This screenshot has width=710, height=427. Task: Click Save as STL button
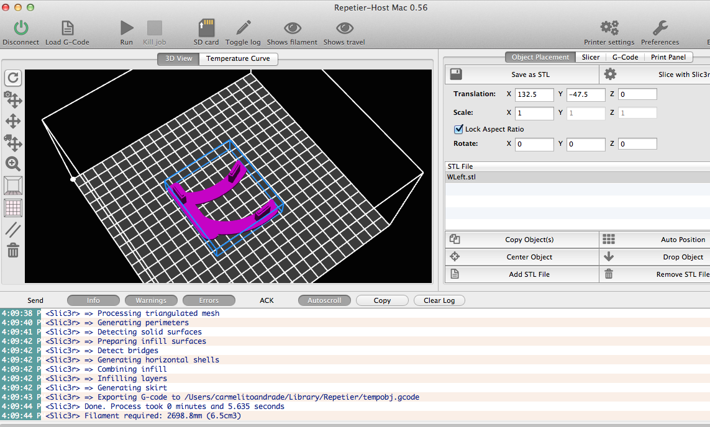click(x=522, y=74)
